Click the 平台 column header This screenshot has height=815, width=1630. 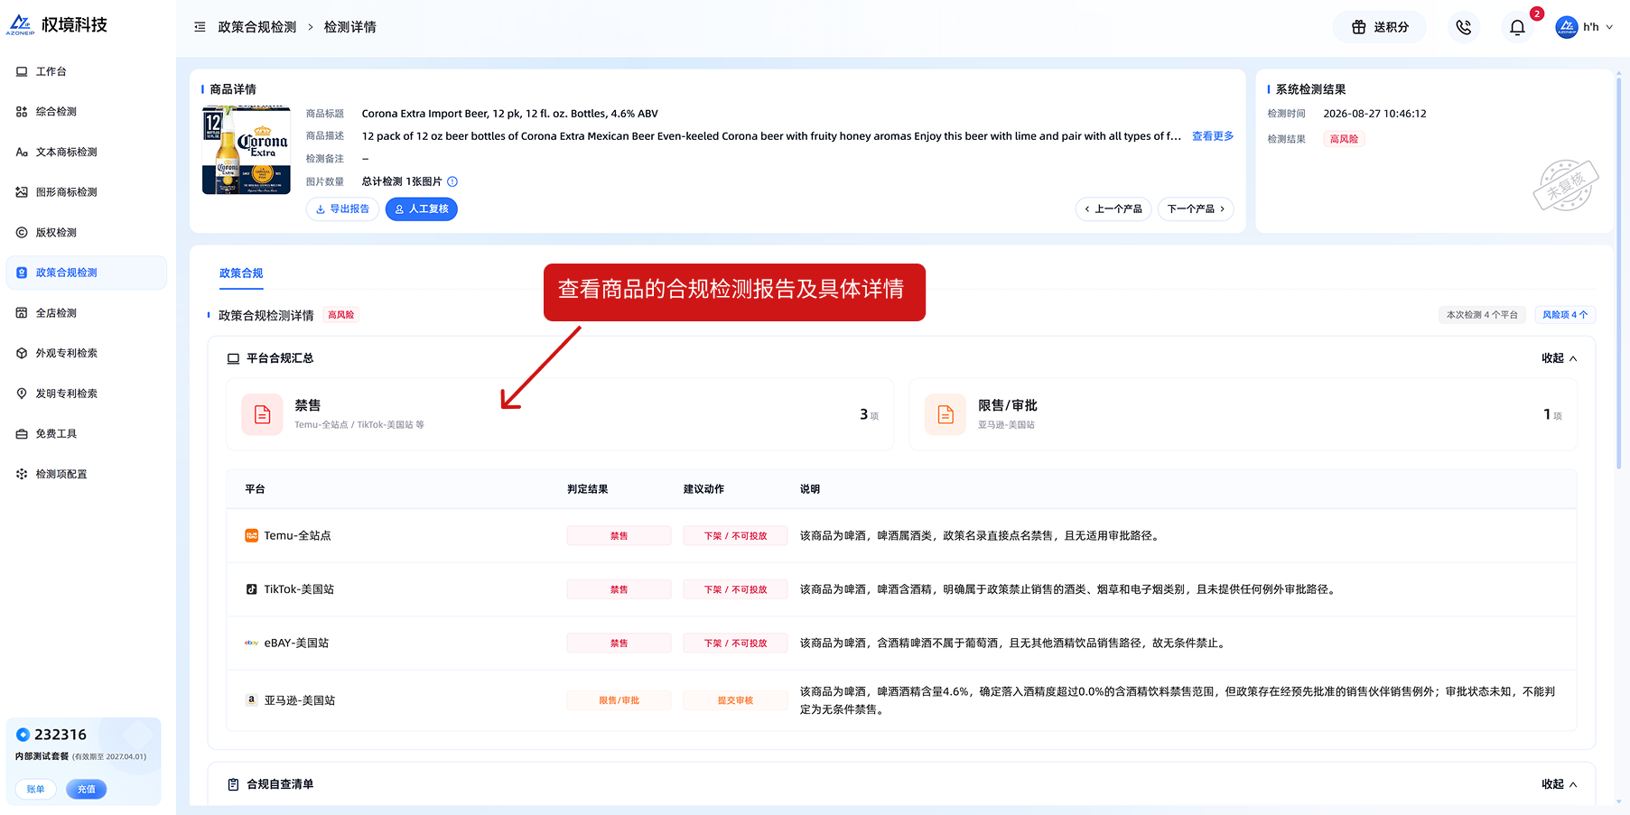click(255, 489)
